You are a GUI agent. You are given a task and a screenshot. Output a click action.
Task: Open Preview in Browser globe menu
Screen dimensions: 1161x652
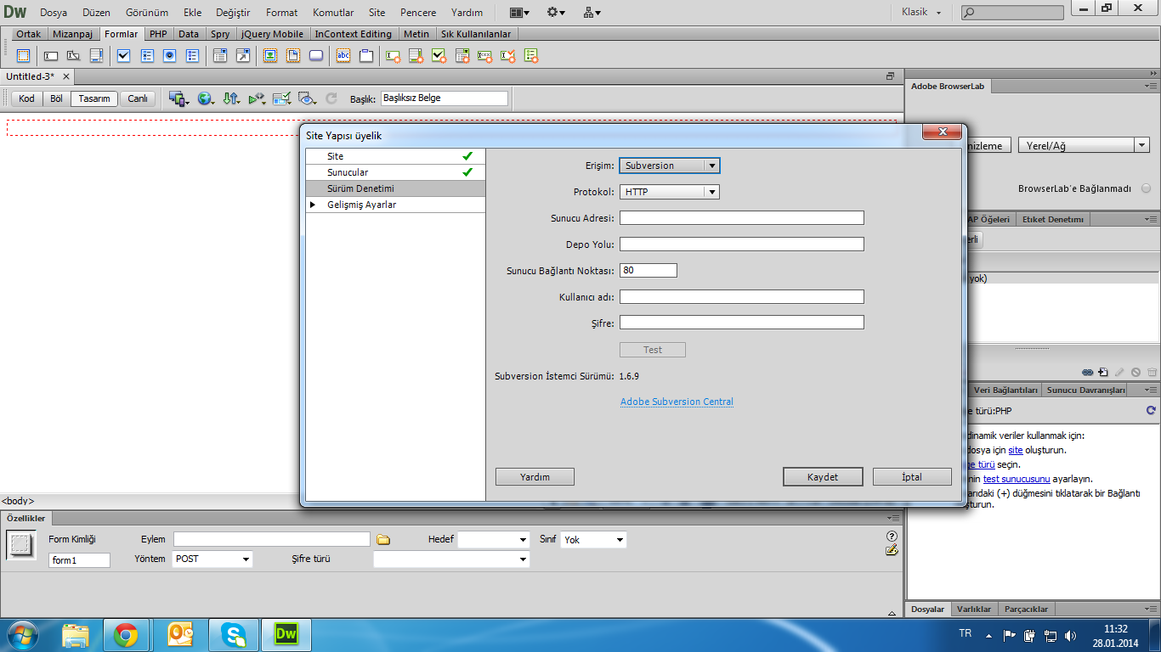pyautogui.click(x=206, y=98)
